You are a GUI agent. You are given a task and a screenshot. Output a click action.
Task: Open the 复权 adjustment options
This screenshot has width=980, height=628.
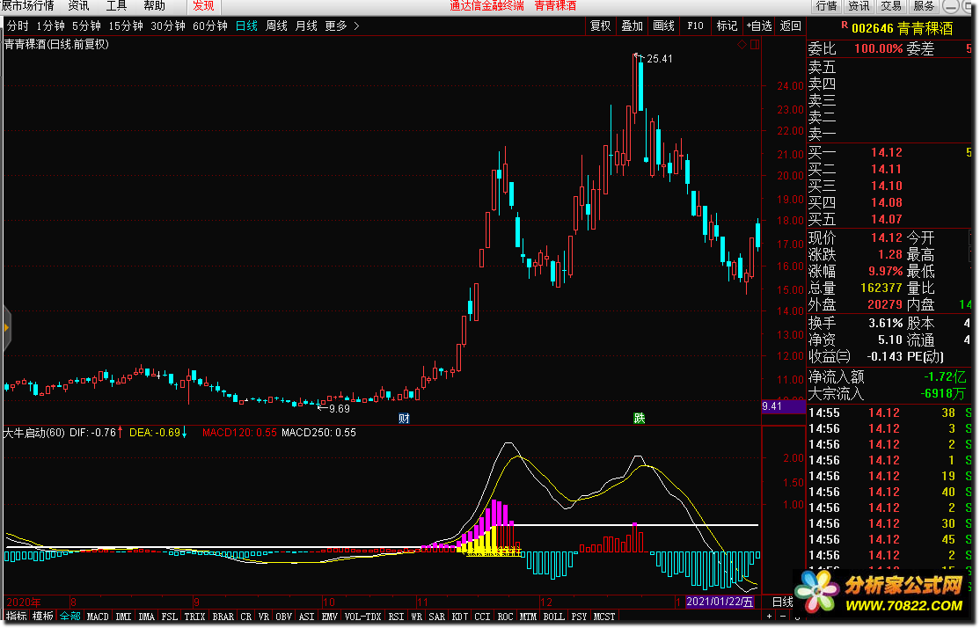(600, 26)
